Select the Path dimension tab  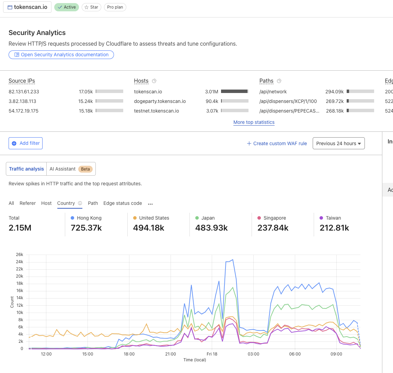click(93, 203)
